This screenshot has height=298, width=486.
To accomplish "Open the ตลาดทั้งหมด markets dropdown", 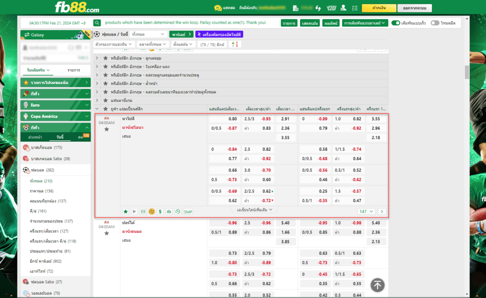I will (x=152, y=45).
